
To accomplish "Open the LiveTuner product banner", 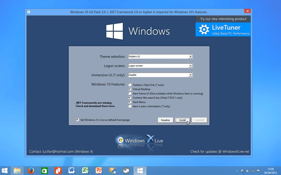I will (x=223, y=30).
